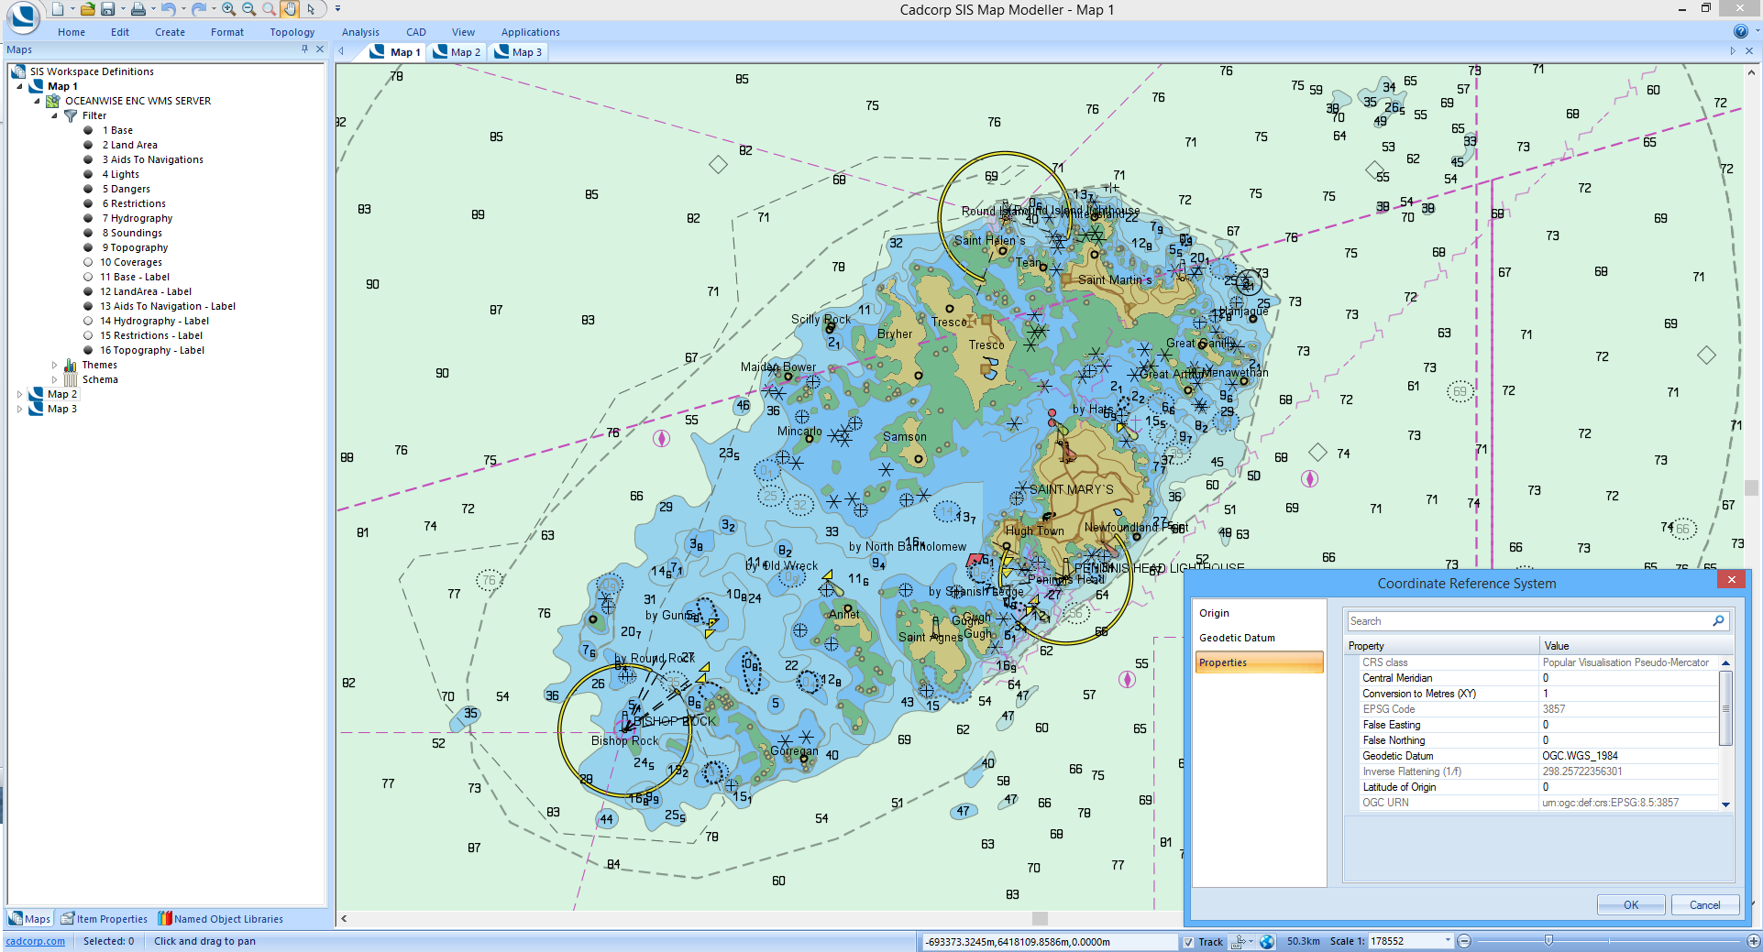This screenshot has width=1763, height=952.
Task: Click the globe icon in status bar
Action: pos(1267,941)
